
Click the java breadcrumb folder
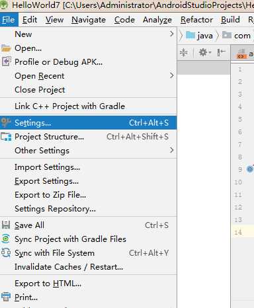point(199,36)
